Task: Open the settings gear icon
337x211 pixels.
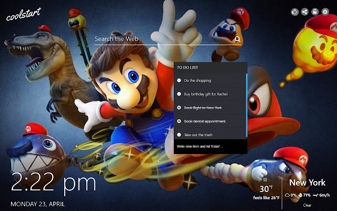Action: point(325,12)
